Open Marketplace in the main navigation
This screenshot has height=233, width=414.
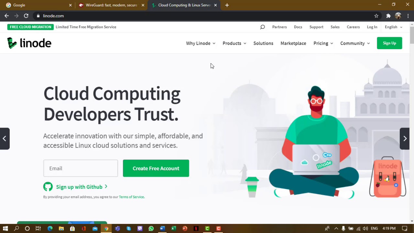293,43
